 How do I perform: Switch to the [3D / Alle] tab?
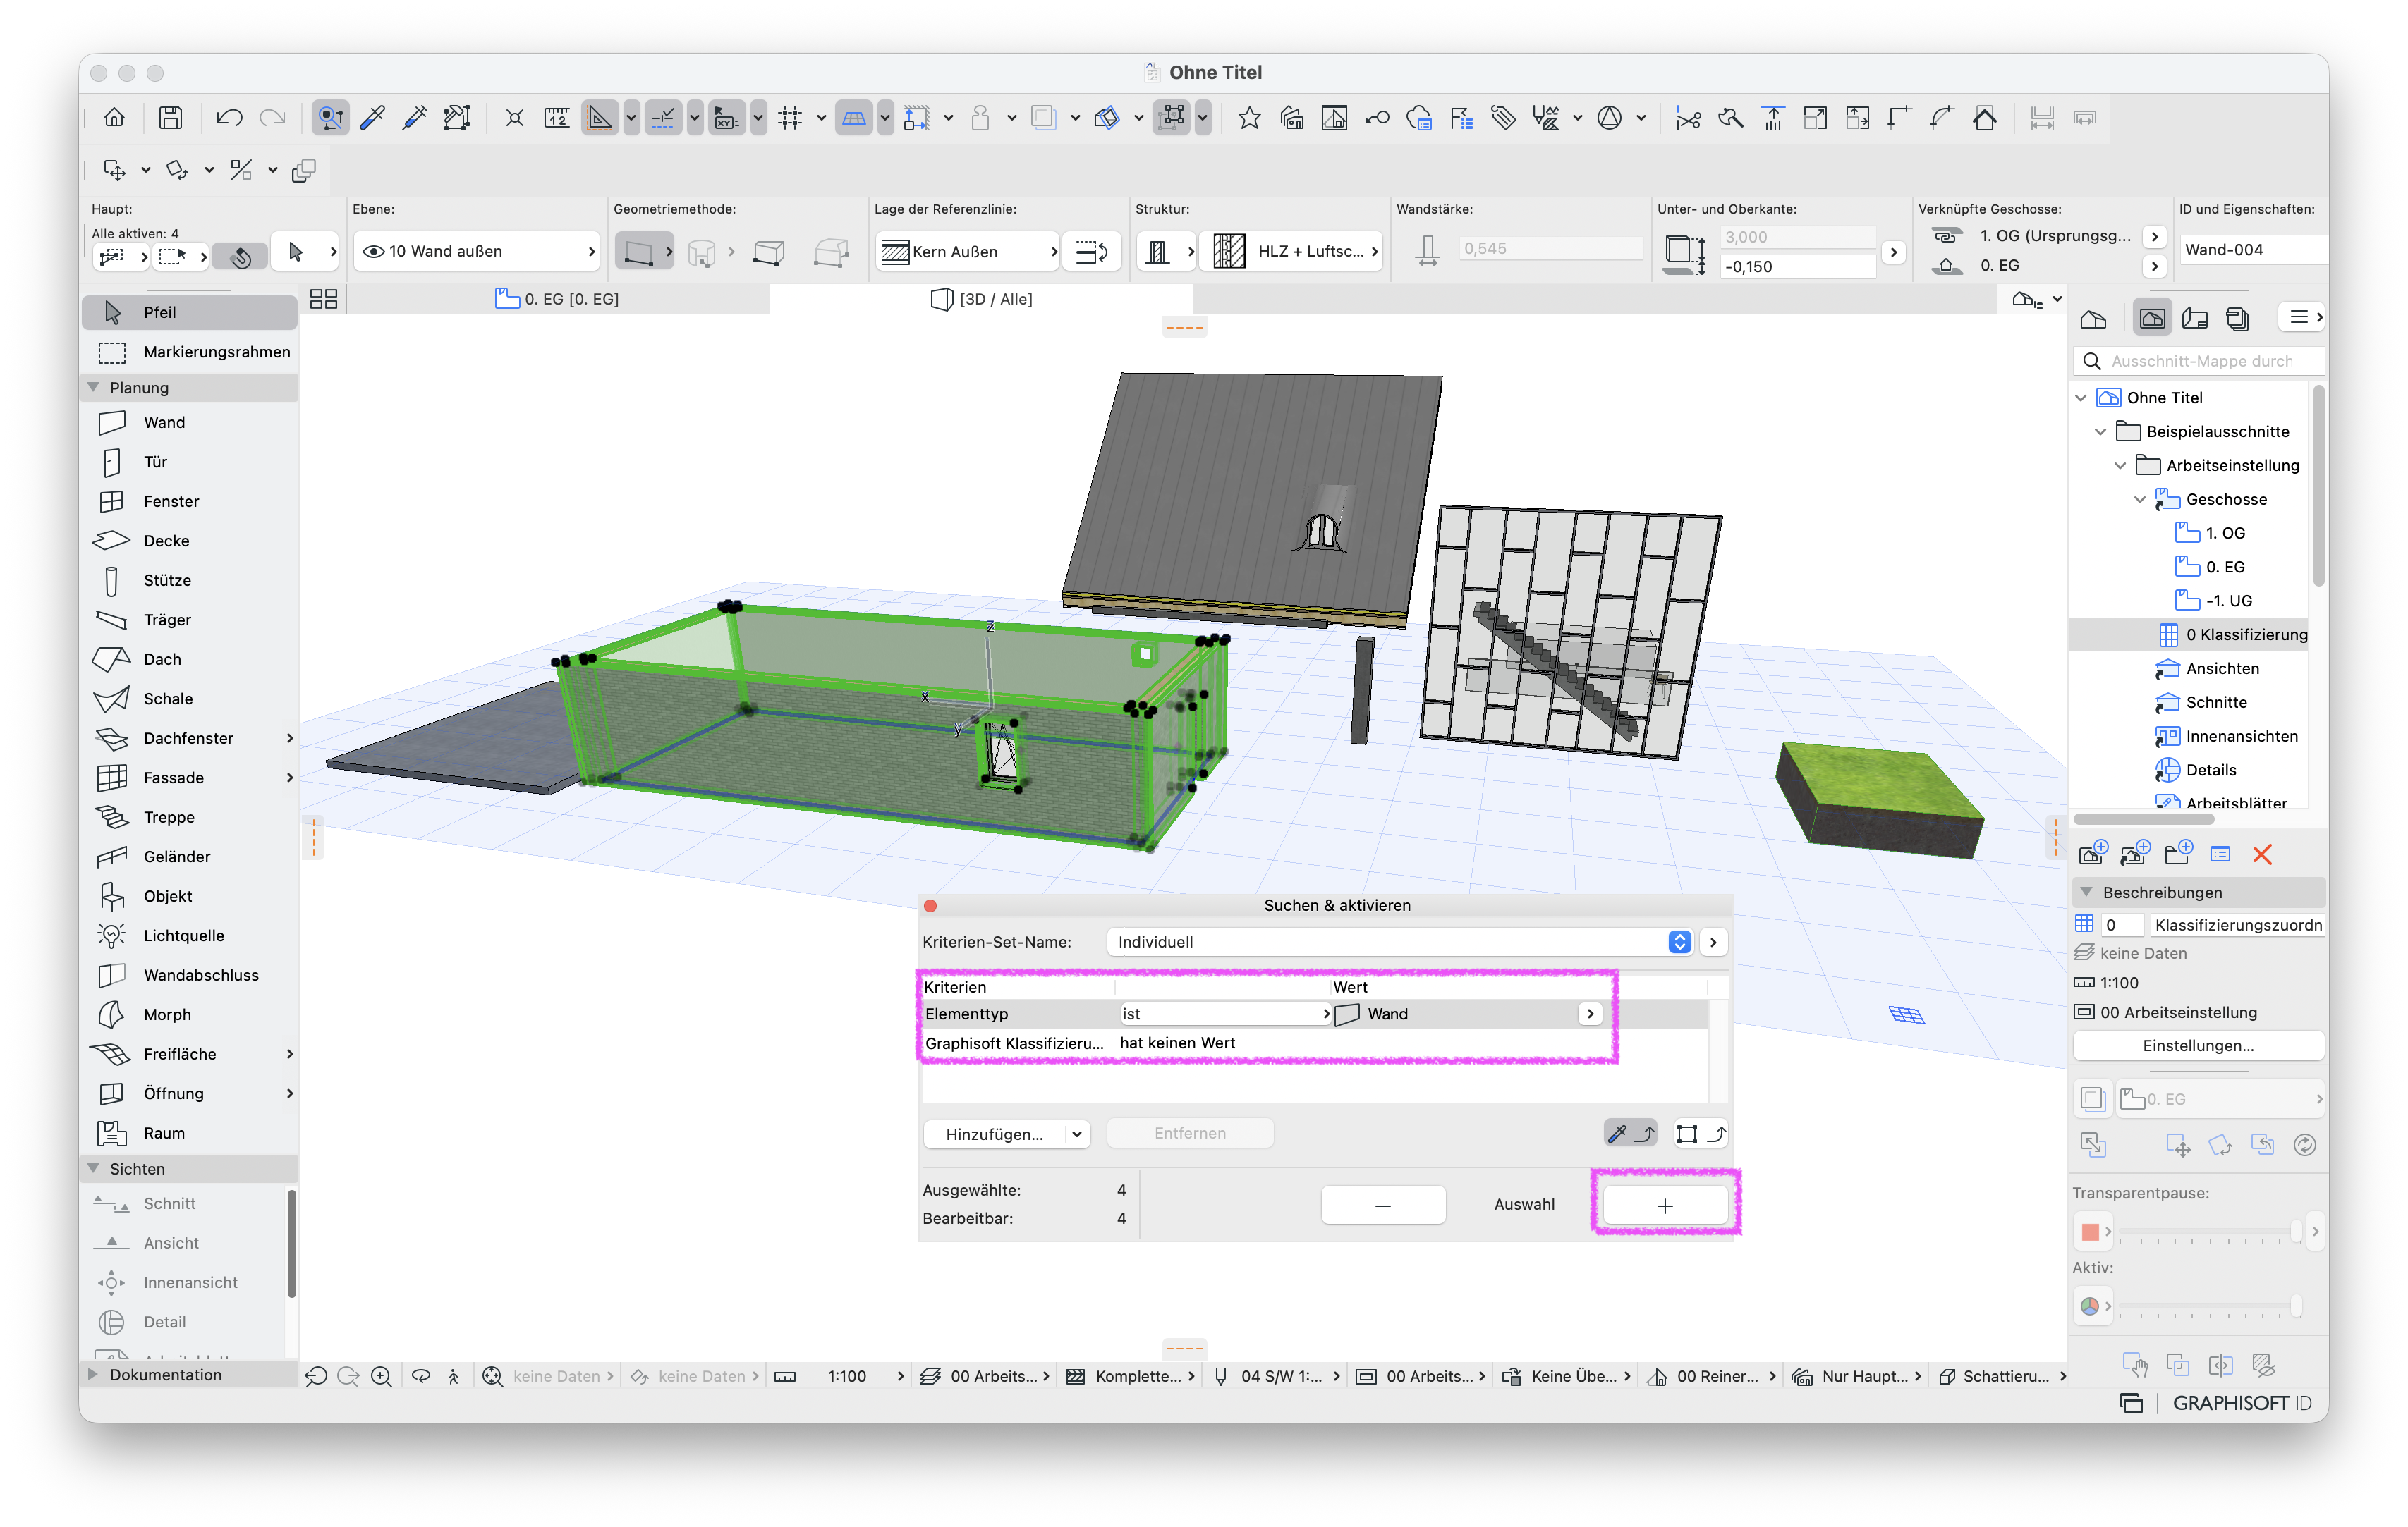coord(982,299)
